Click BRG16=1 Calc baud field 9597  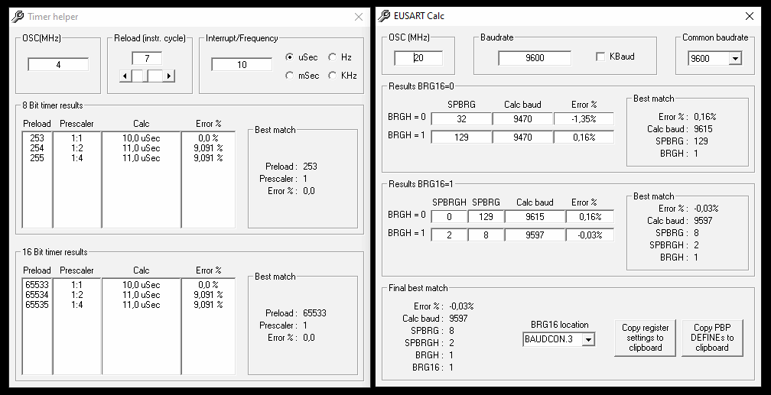pyautogui.click(x=535, y=235)
